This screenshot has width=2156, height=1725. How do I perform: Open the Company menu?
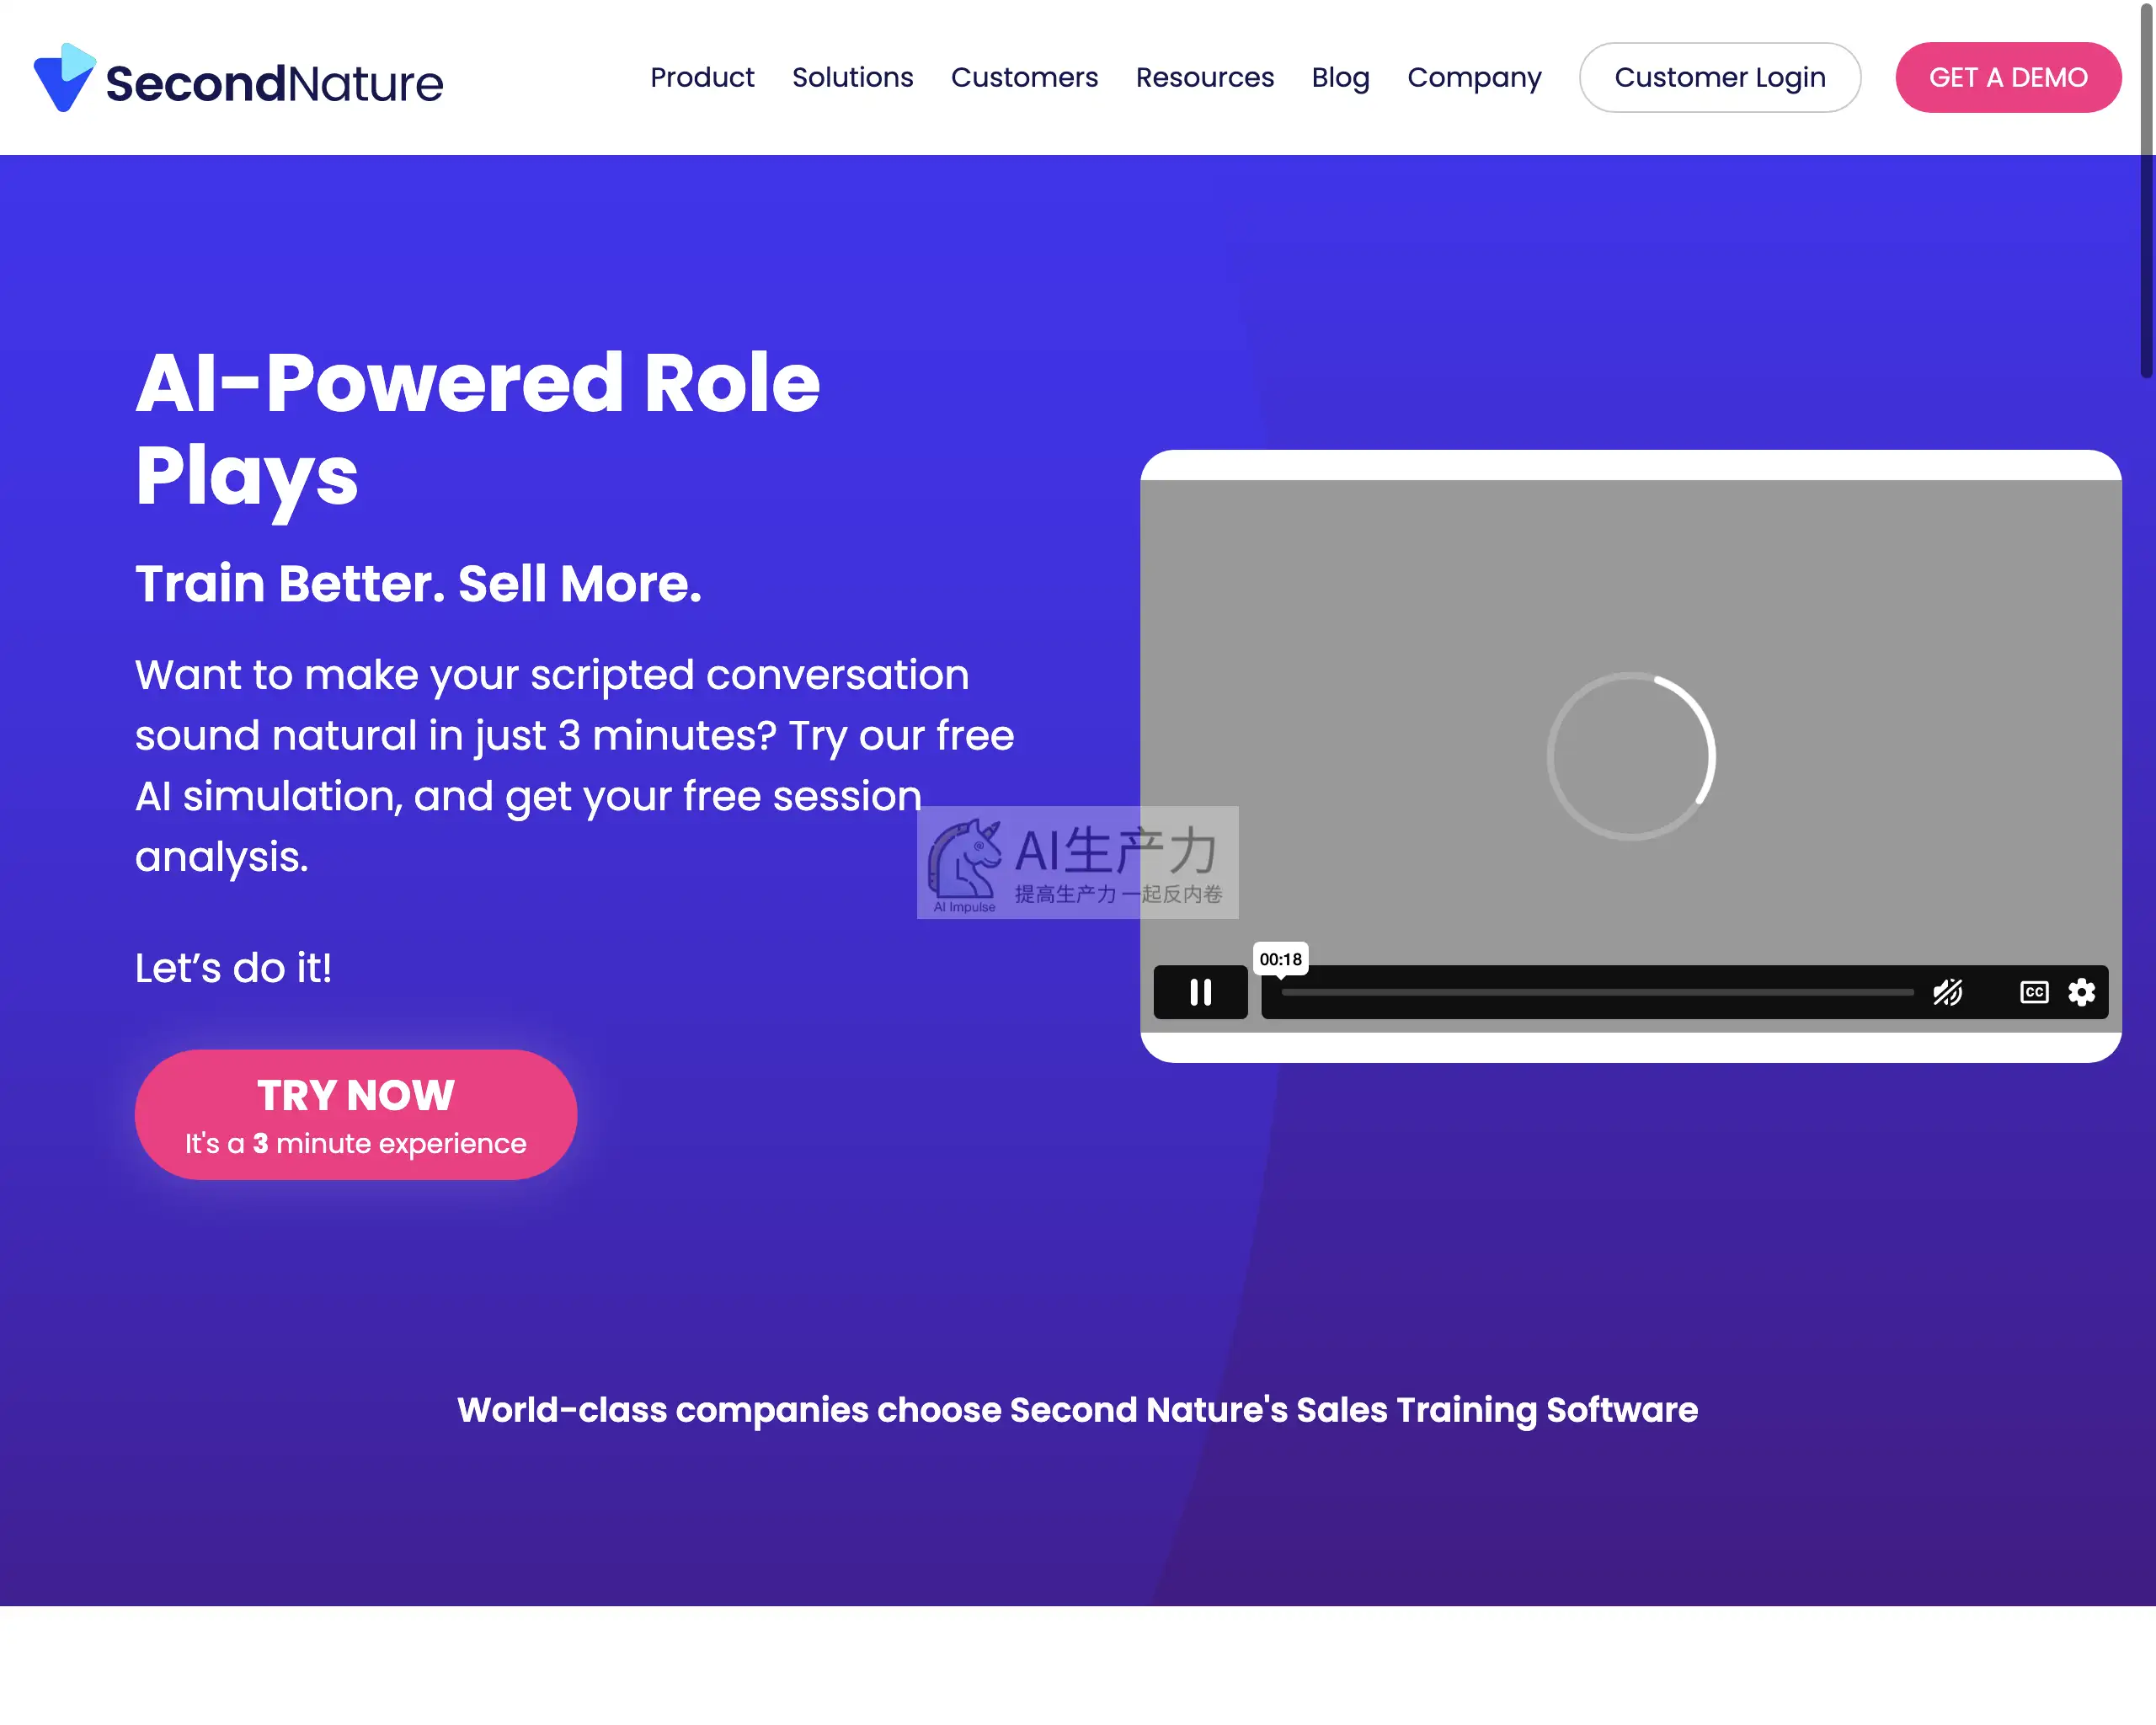[x=1474, y=77]
